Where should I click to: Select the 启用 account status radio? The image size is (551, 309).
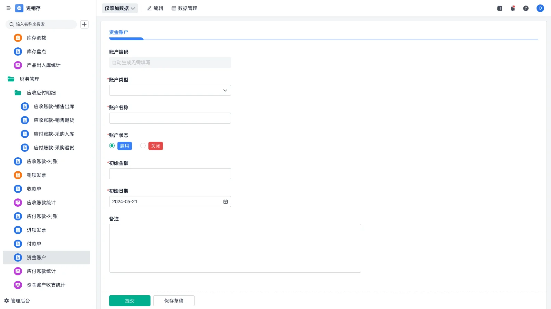[112, 146]
